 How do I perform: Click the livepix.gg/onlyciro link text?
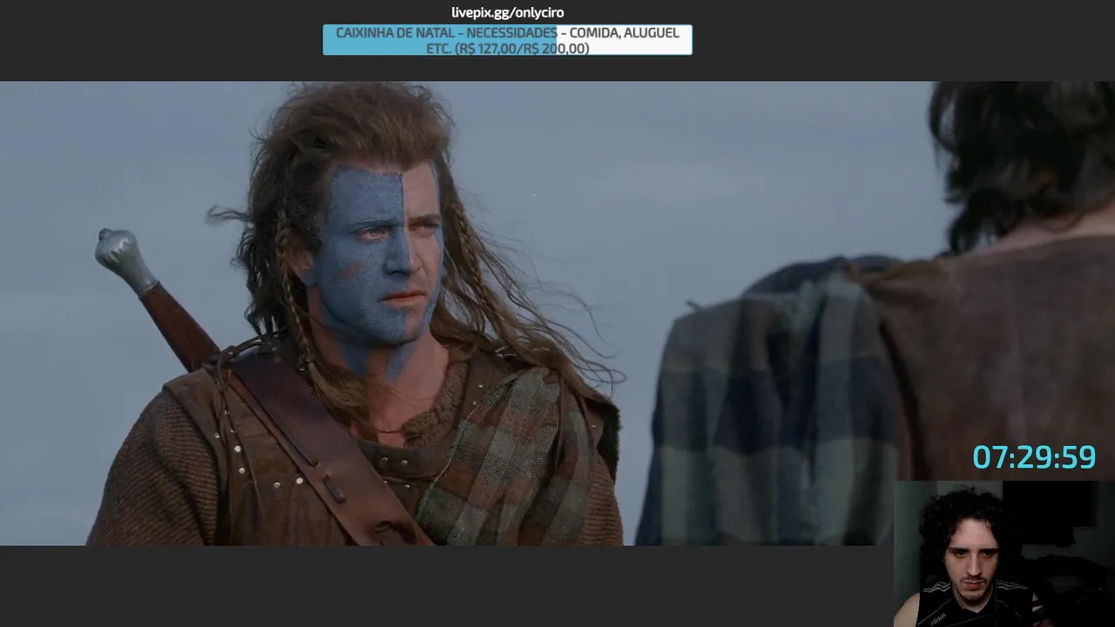pyautogui.click(x=507, y=12)
